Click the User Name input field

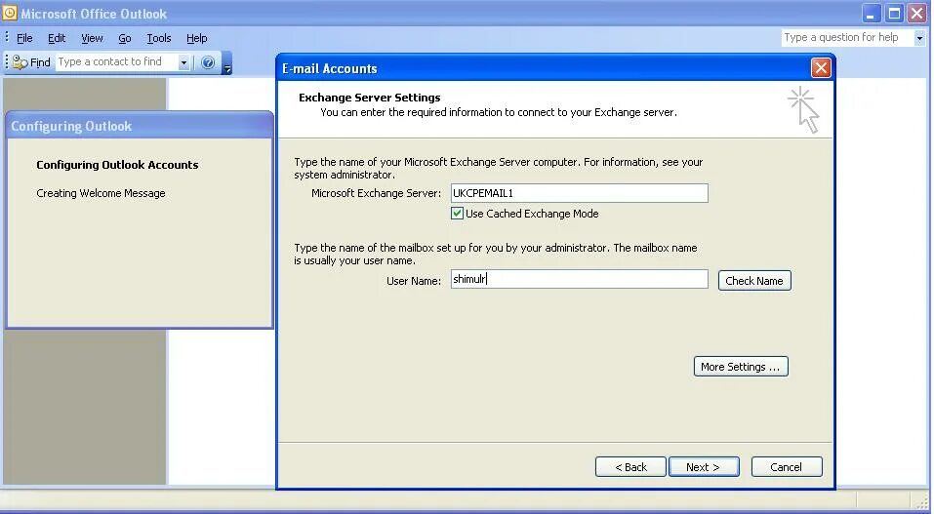(x=579, y=279)
